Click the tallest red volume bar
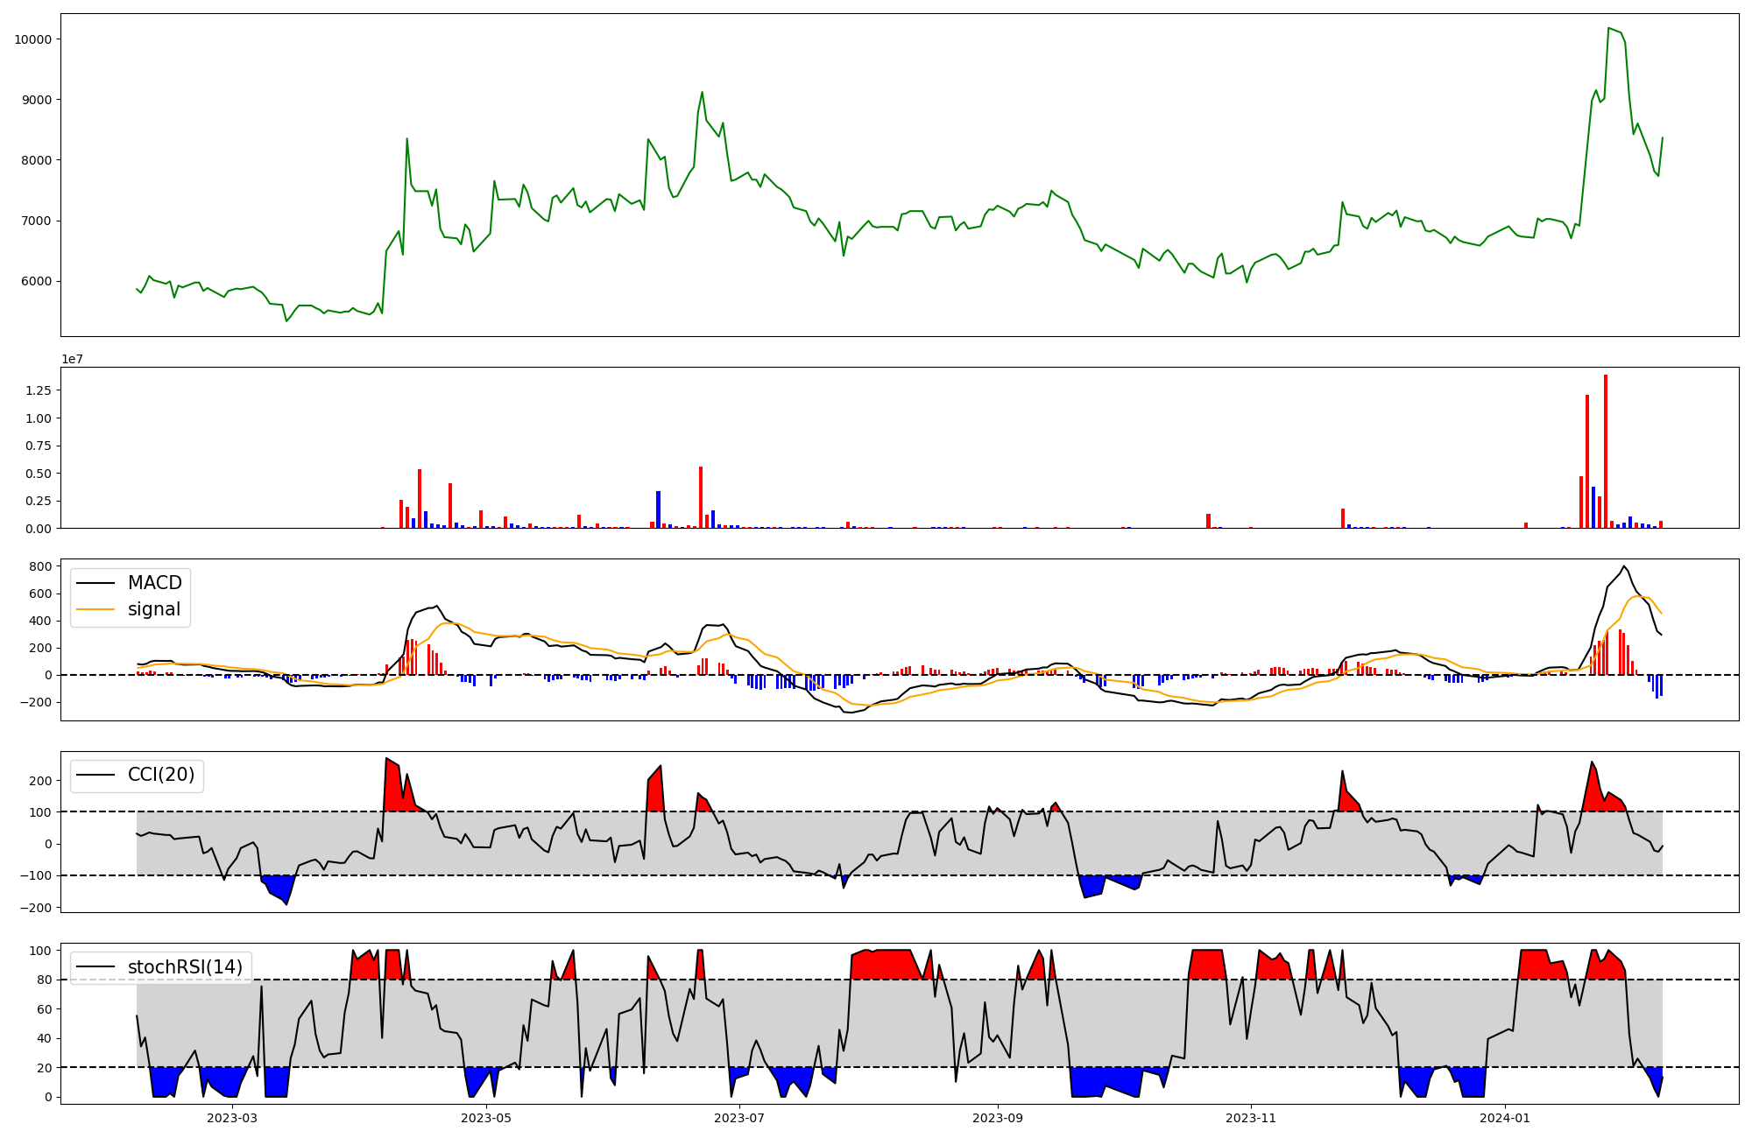Image resolution: width=1752 pixels, height=1138 pixels. (x=1605, y=451)
